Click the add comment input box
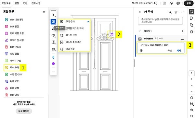This screenshot has height=118, width=195. [x=160, y=21]
